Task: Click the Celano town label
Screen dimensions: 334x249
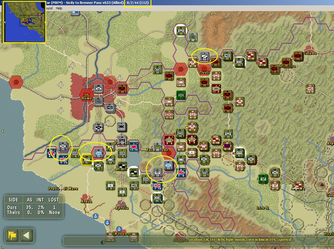Action: (310, 53)
